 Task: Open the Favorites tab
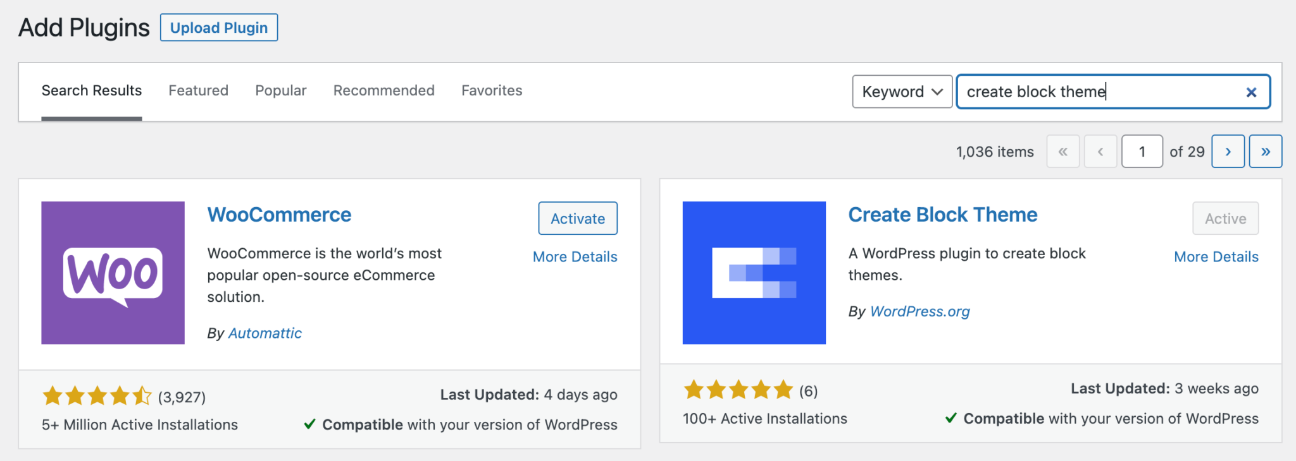492,90
